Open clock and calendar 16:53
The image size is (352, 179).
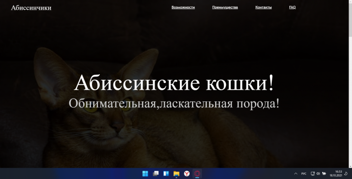tap(335, 174)
